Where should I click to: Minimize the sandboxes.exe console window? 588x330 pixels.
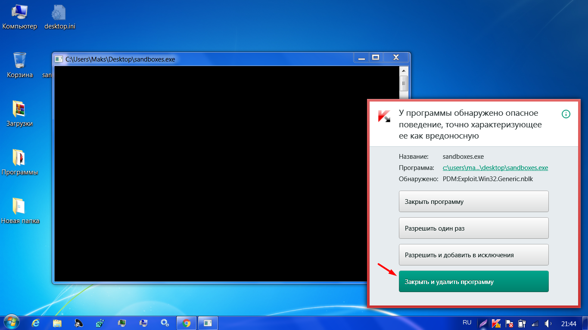point(361,57)
